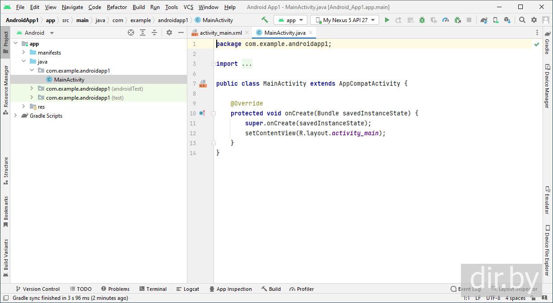
Task: Open the SDK Manager icon
Action: click(x=507, y=20)
